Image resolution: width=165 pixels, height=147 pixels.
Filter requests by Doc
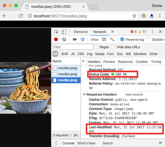pyautogui.click(x=120, y=54)
